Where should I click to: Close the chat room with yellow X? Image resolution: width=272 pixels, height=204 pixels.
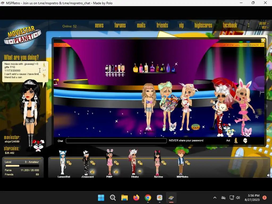[x=263, y=40]
